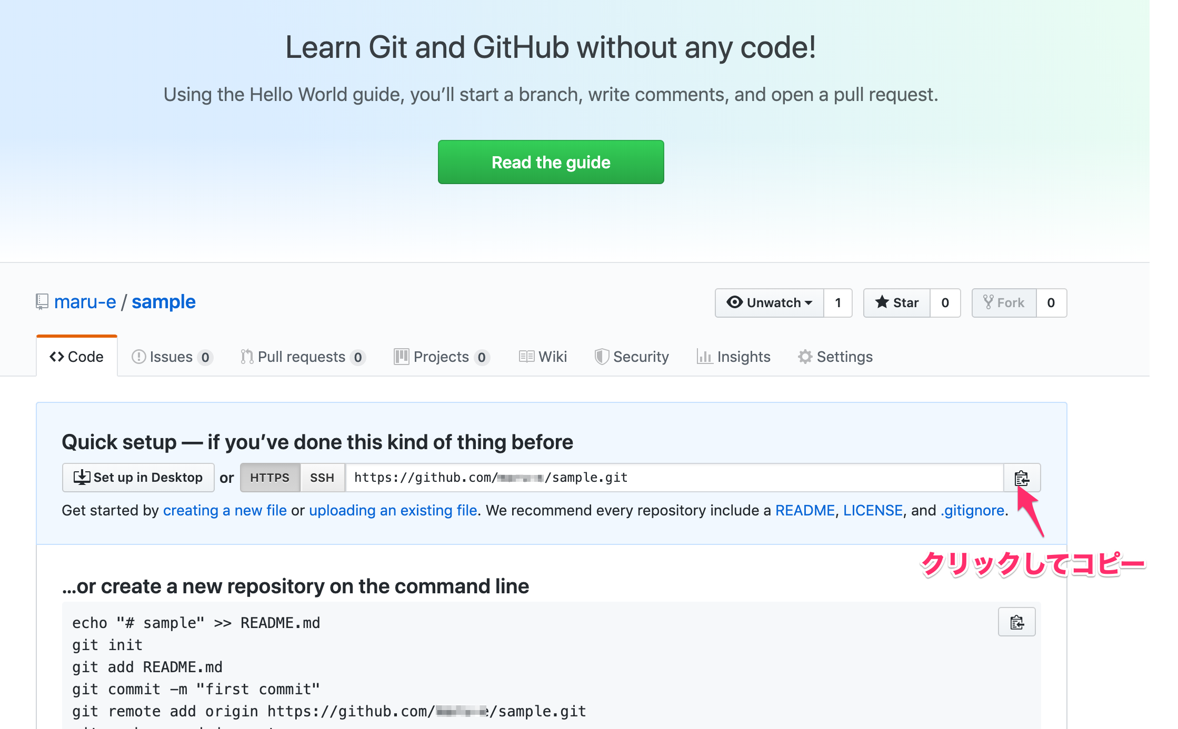Screen dimensions: 1178x729
Task: Follow the uploading an existing file link
Action: click(393, 510)
